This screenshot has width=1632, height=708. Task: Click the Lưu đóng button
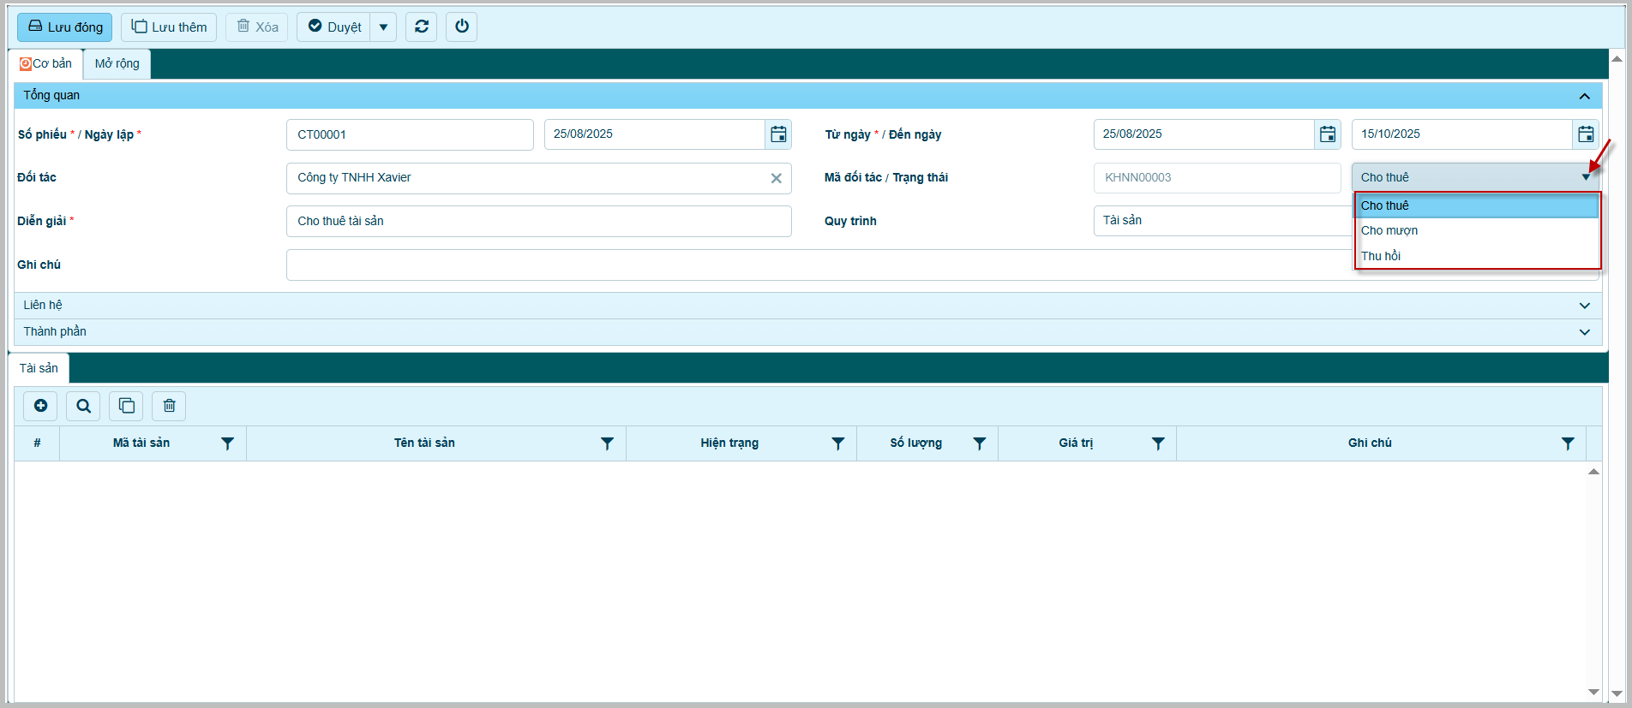[65, 27]
